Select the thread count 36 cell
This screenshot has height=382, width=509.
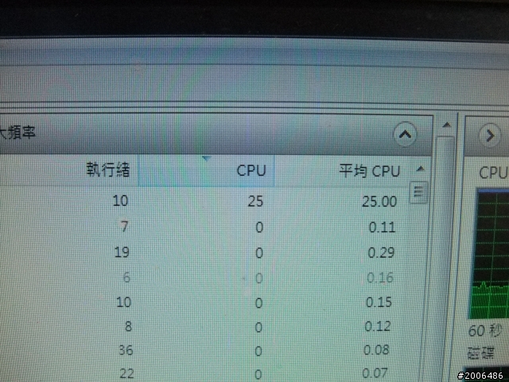(126, 350)
